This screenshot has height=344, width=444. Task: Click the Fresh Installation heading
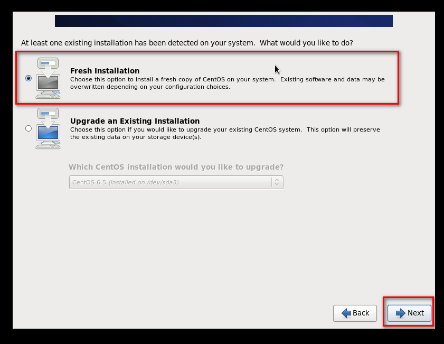105,71
